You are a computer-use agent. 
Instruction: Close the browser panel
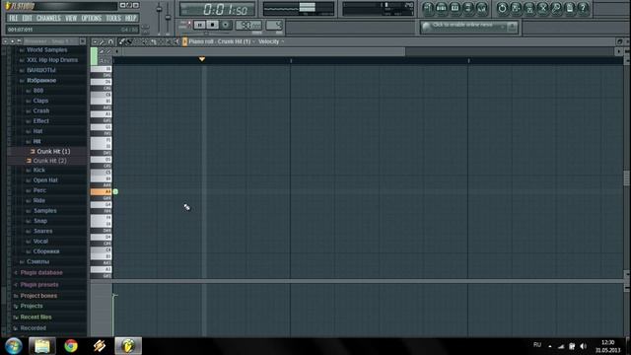pyautogui.click(x=83, y=41)
